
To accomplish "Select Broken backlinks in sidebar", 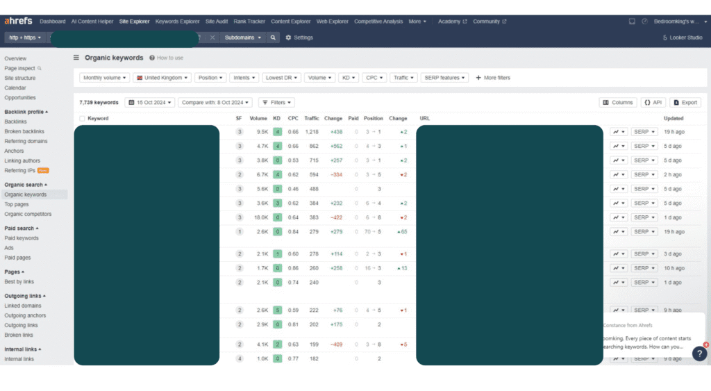I will (25, 131).
